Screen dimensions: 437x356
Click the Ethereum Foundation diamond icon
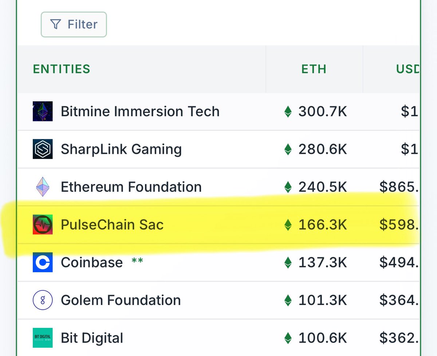point(43,187)
